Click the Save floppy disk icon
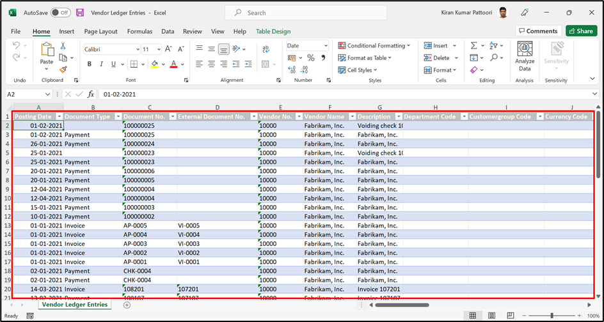The image size is (604, 322). coord(80,13)
